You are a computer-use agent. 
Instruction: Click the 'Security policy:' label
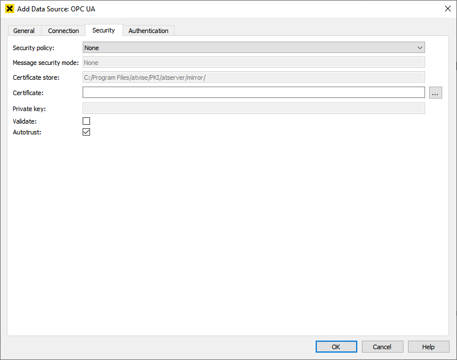point(34,48)
